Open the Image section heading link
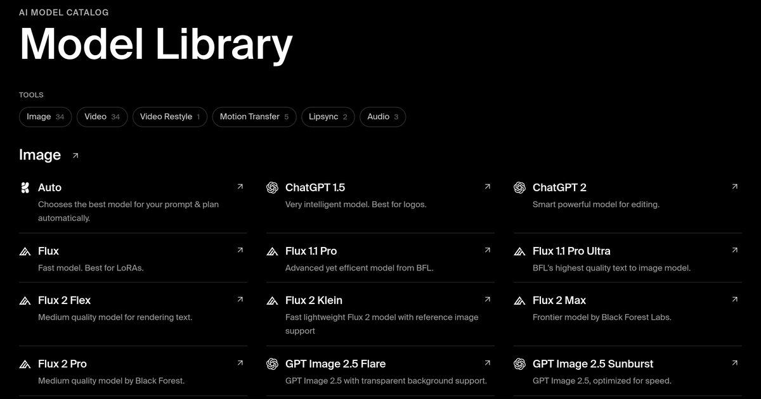The width and height of the screenshot is (761, 399). pos(40,155)
